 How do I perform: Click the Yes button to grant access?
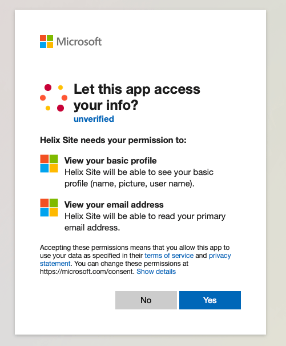click(210, 300)
